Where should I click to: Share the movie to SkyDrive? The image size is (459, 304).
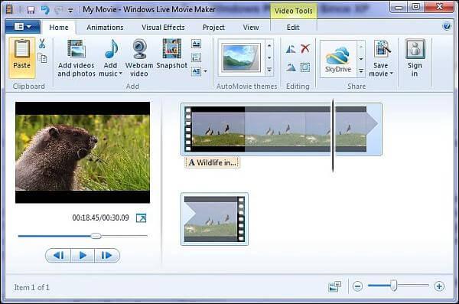338,60
